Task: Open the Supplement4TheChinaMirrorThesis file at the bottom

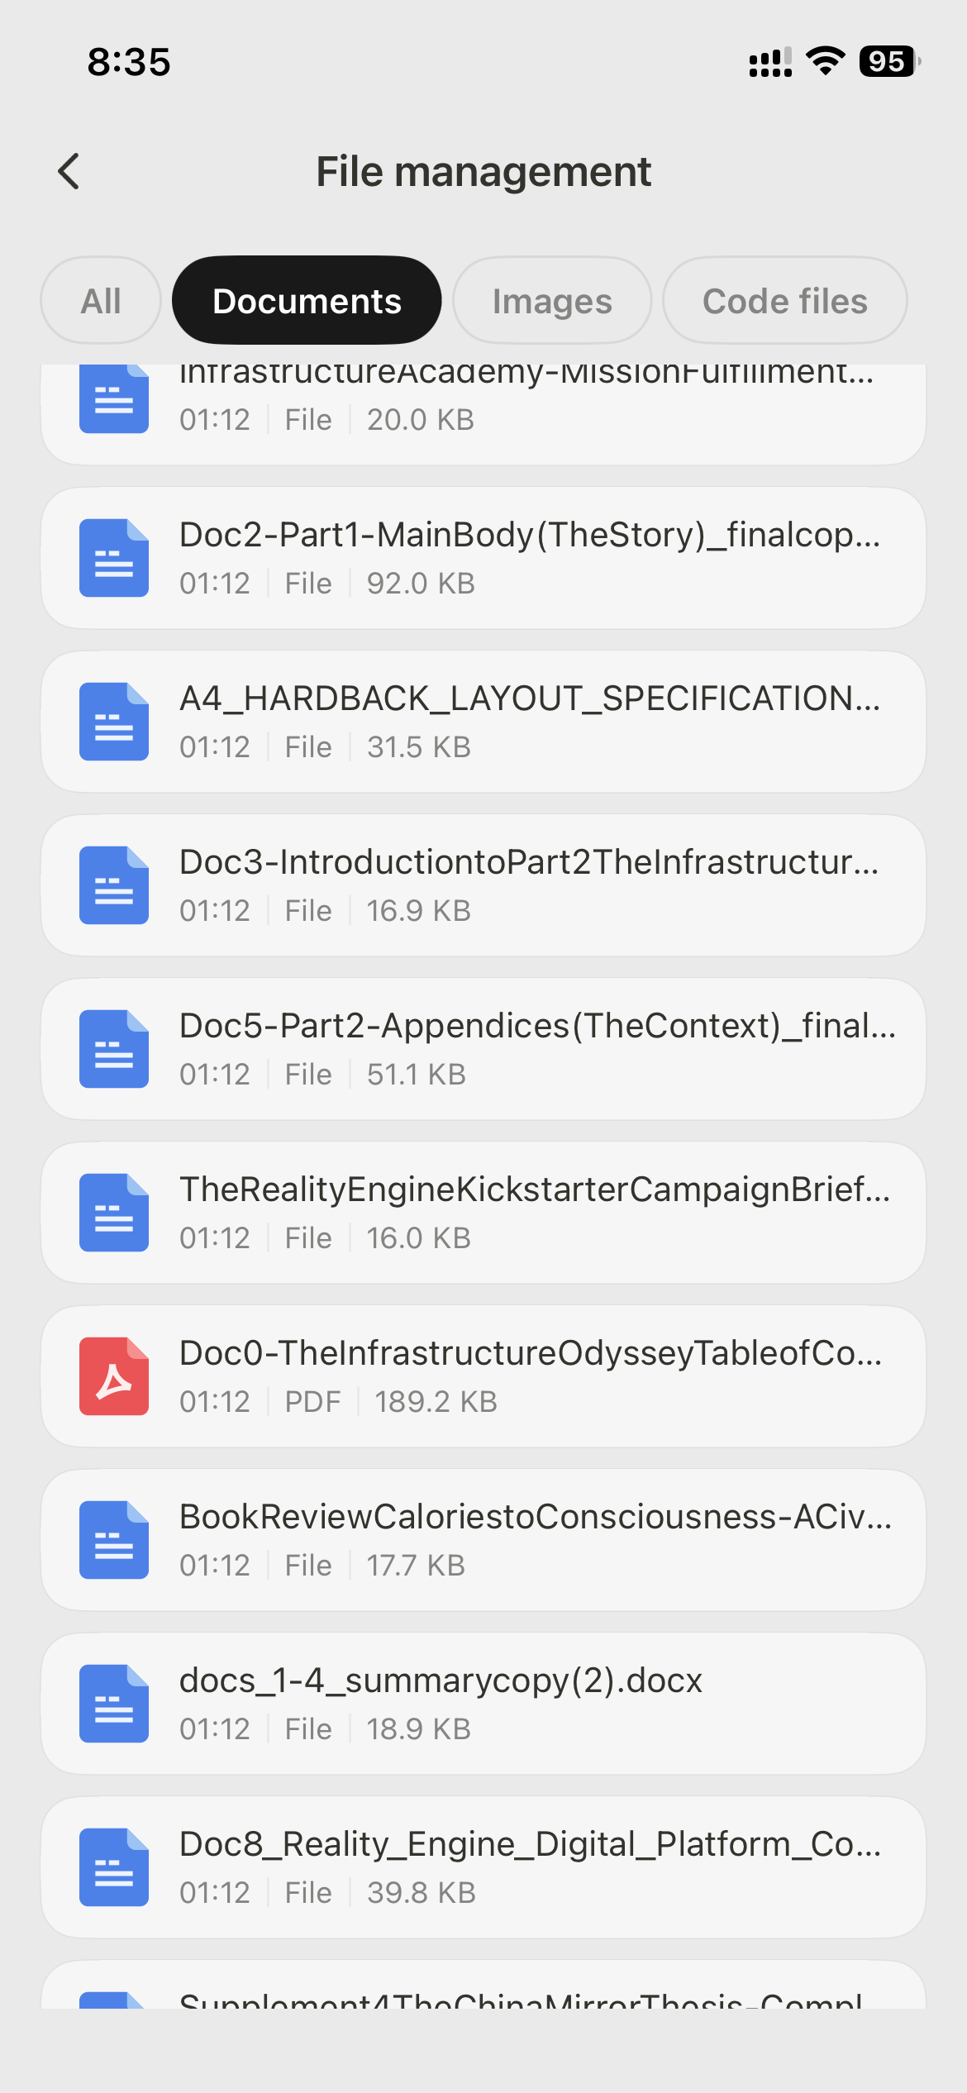Action: point(521,1998)
